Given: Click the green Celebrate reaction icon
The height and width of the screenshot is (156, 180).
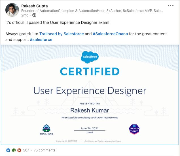Looking at the screenshot, I should (14, 150).
